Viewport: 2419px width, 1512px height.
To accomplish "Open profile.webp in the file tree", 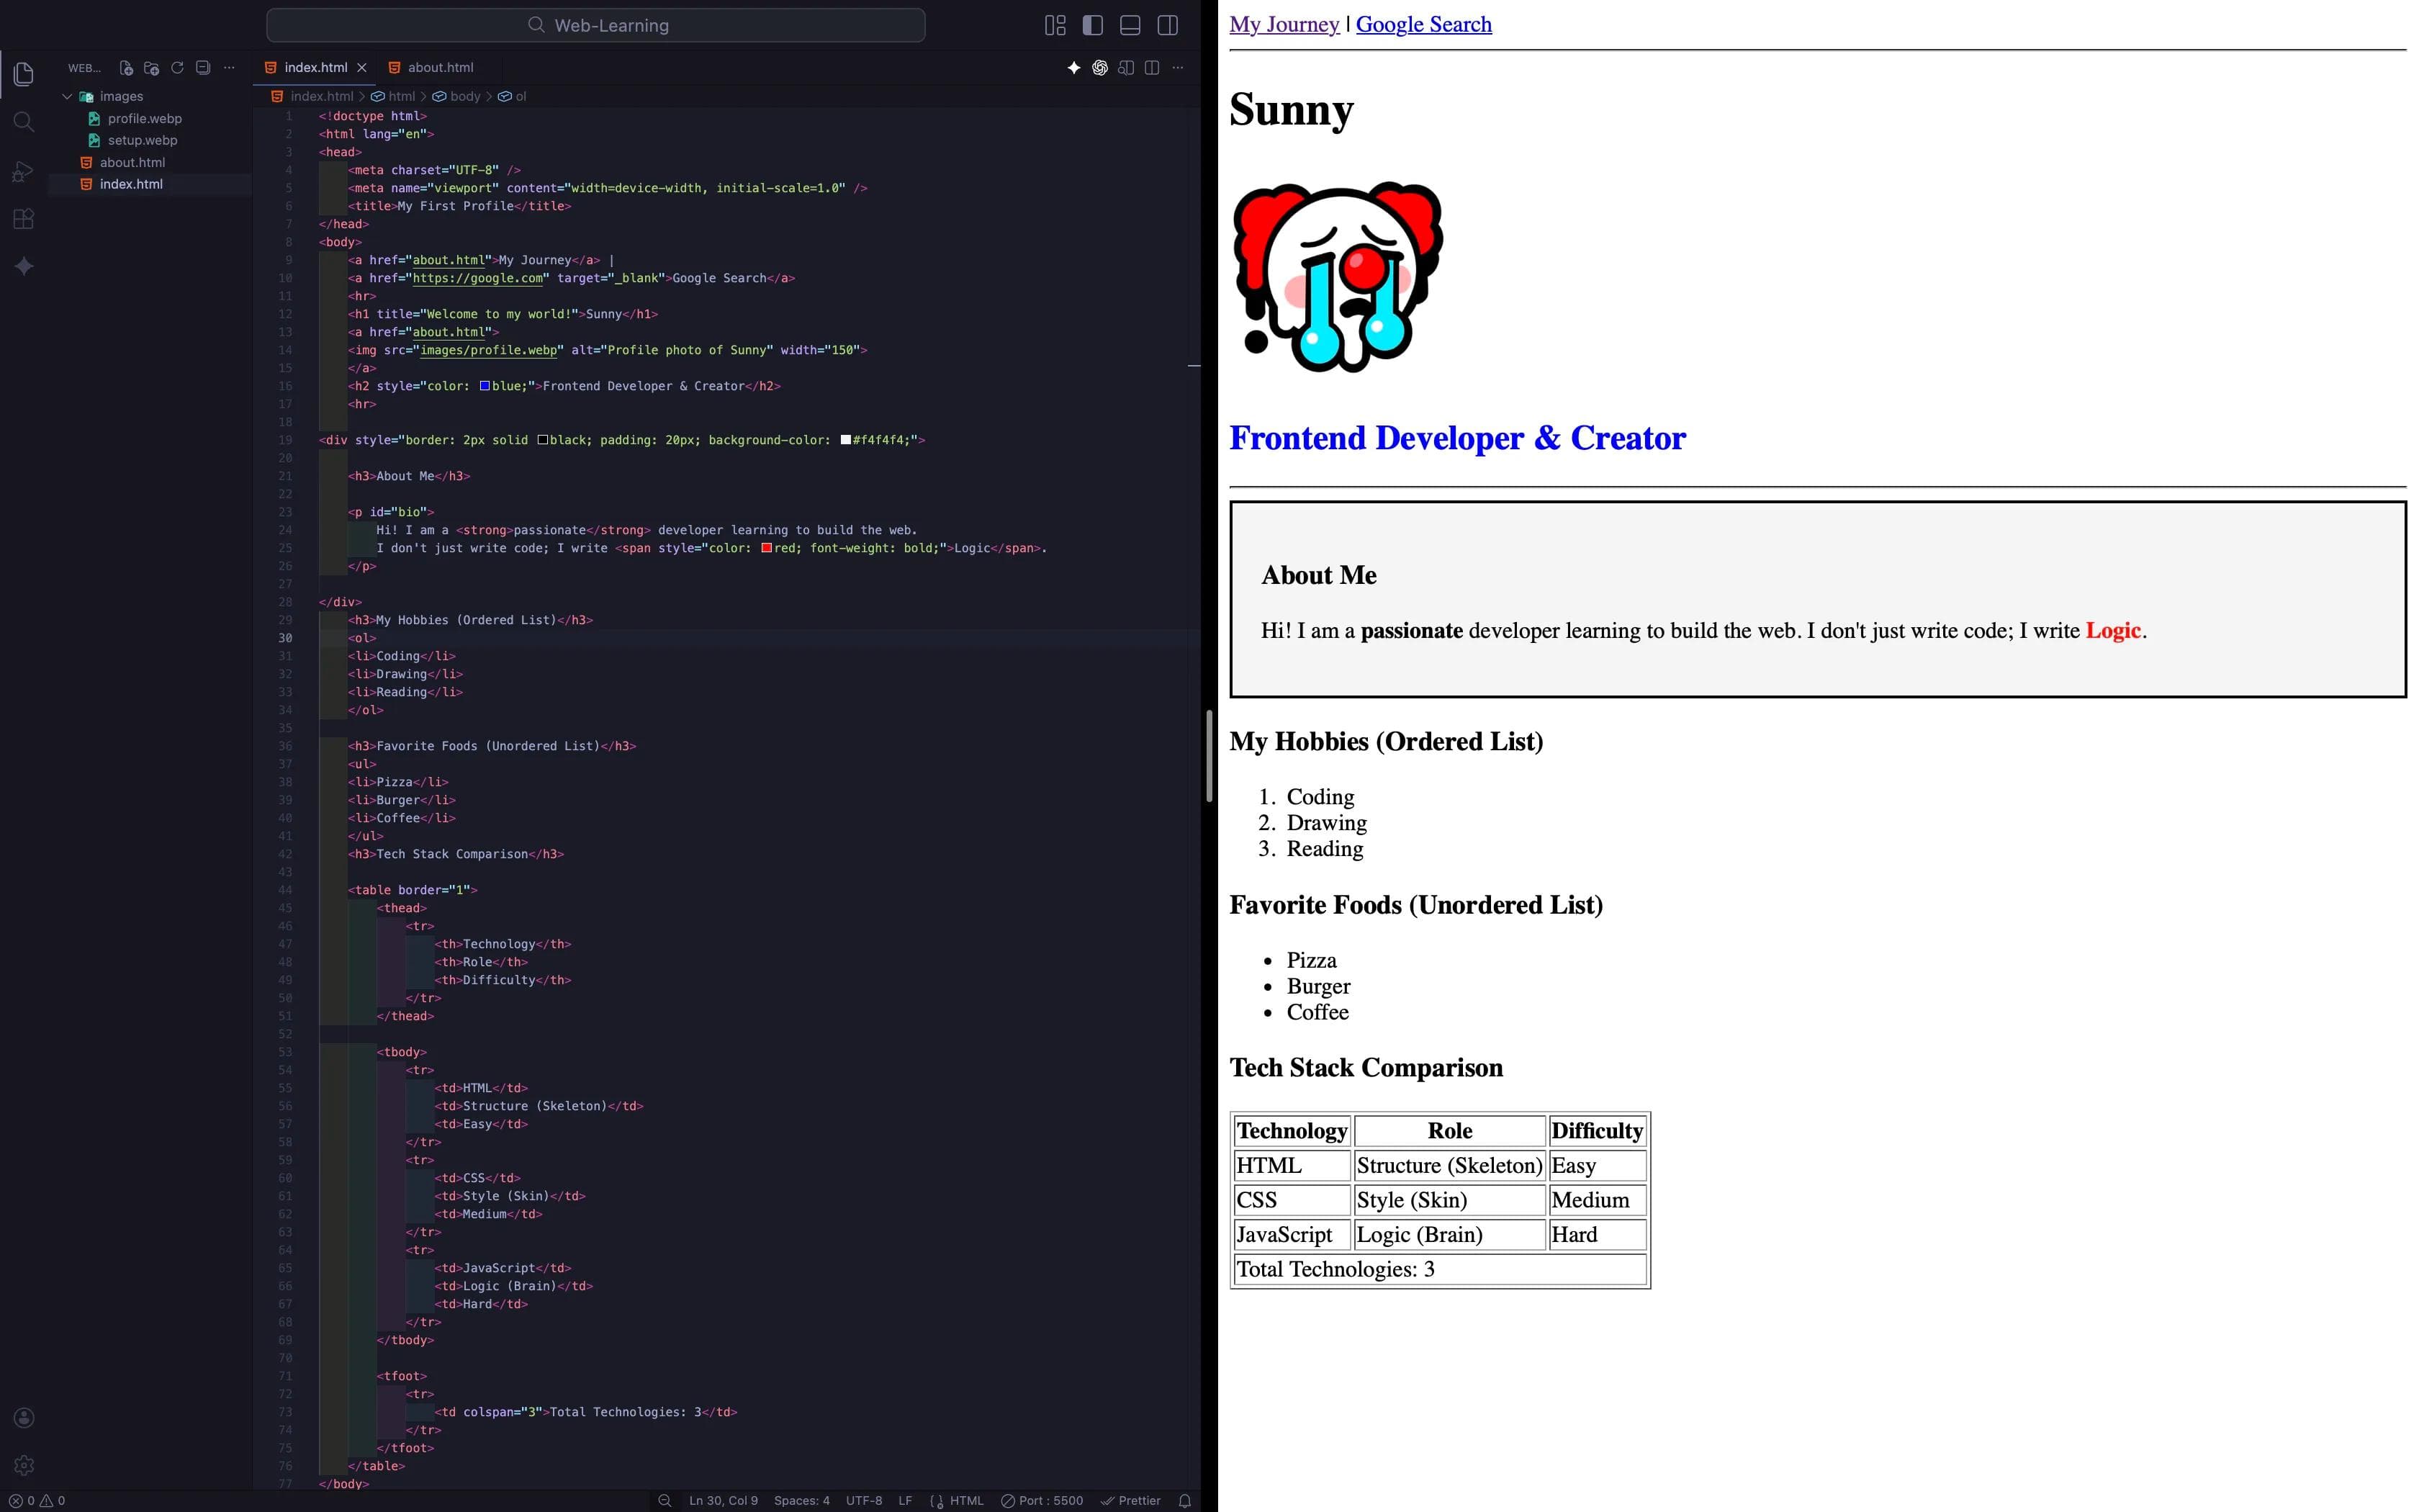I will pos(144,119).
